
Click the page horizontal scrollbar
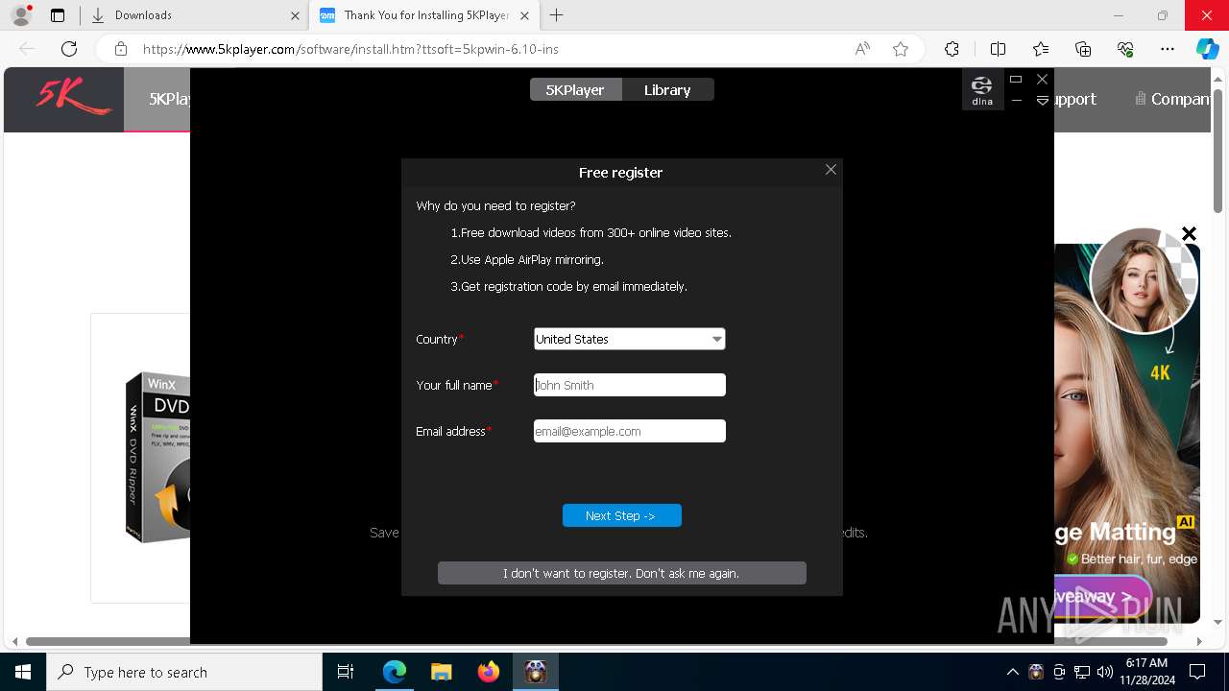tap(596, 641)
